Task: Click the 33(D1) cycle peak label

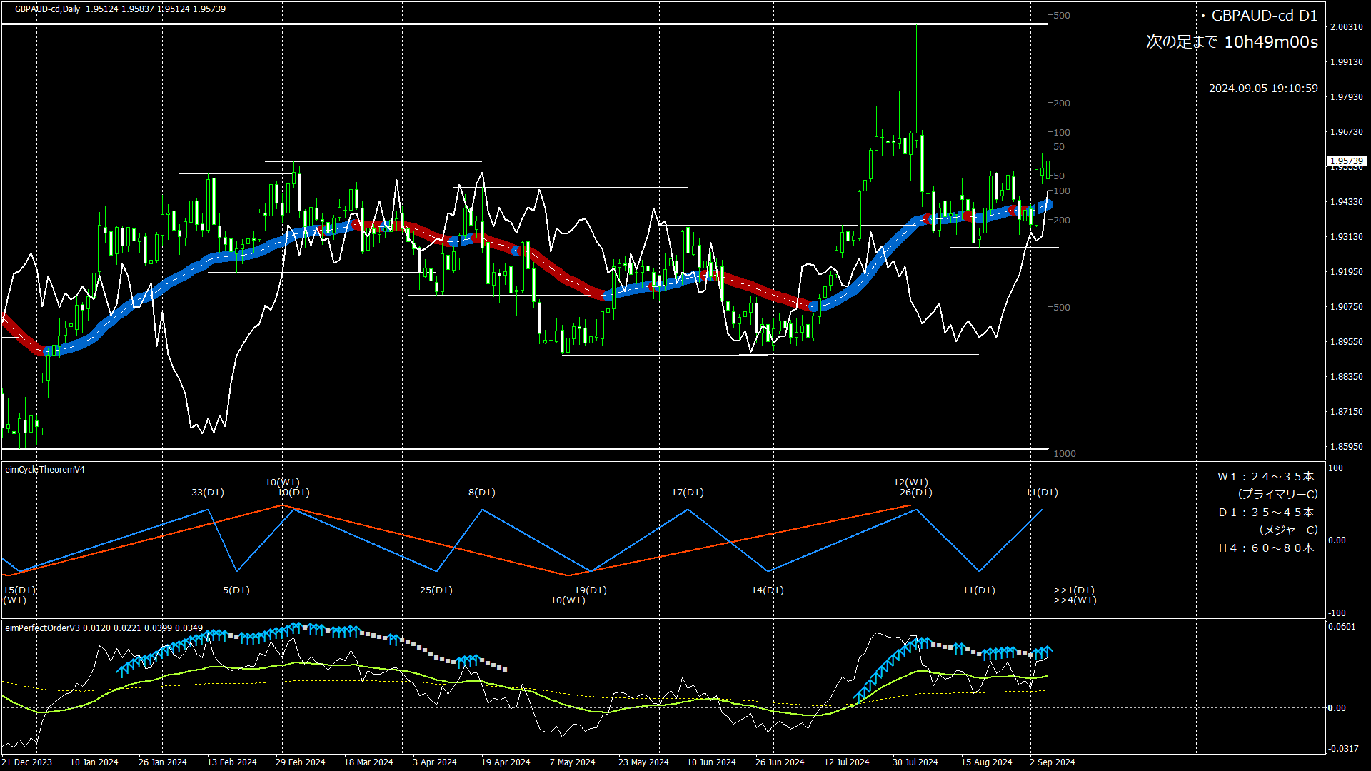Action: pyautogui.click(x=207, y=493)
